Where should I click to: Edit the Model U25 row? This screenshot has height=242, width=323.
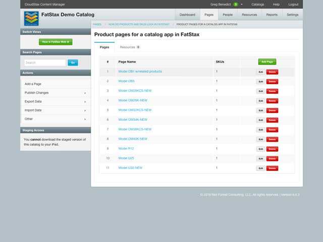(x=261, y=159)
